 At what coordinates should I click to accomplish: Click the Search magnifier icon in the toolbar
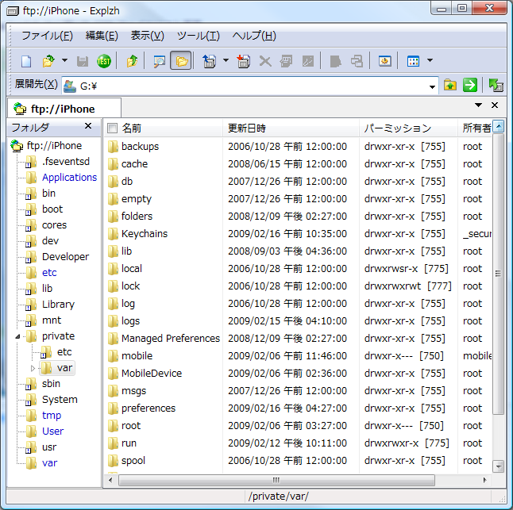(x=160, y=61)
